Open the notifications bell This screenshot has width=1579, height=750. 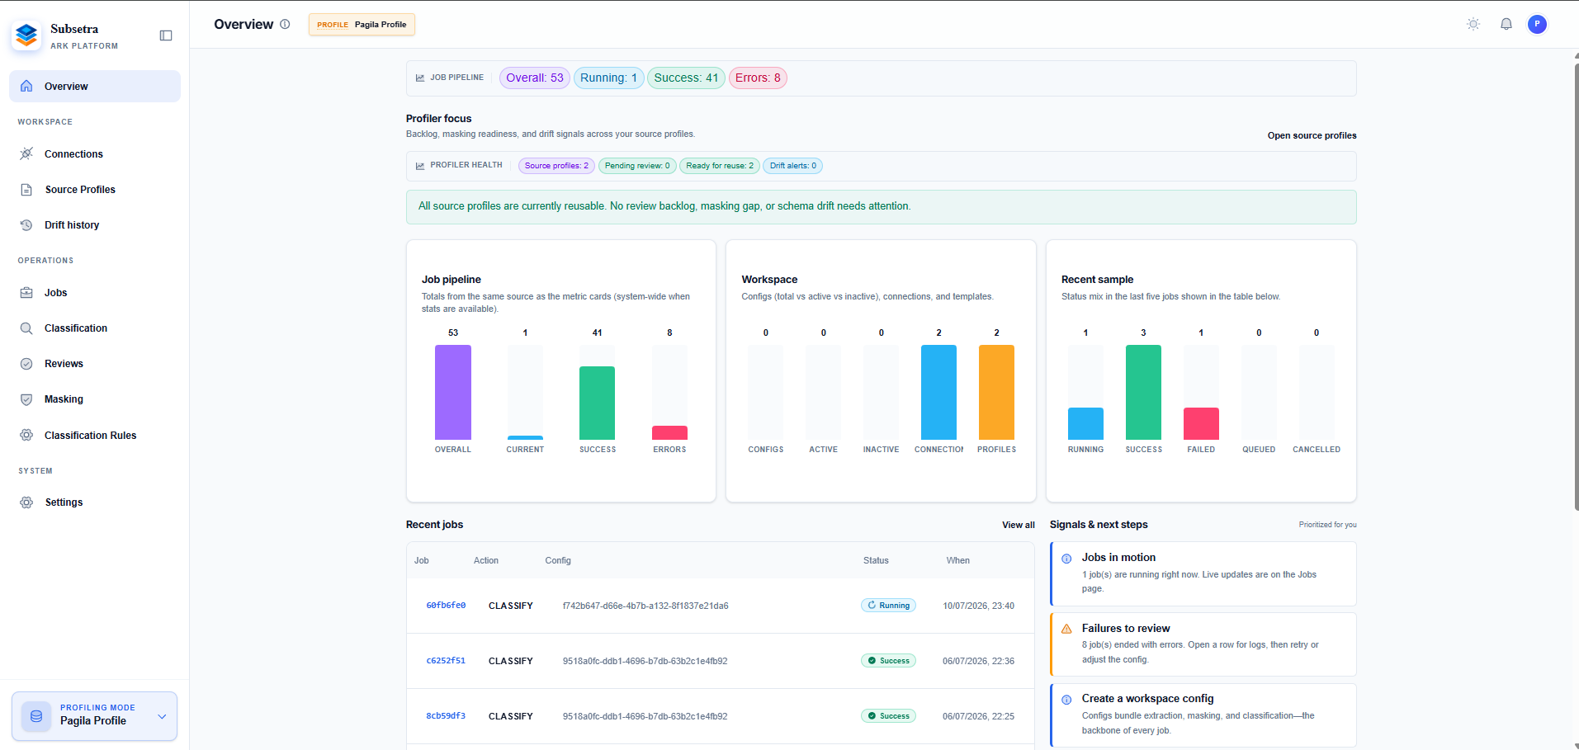1506,24
